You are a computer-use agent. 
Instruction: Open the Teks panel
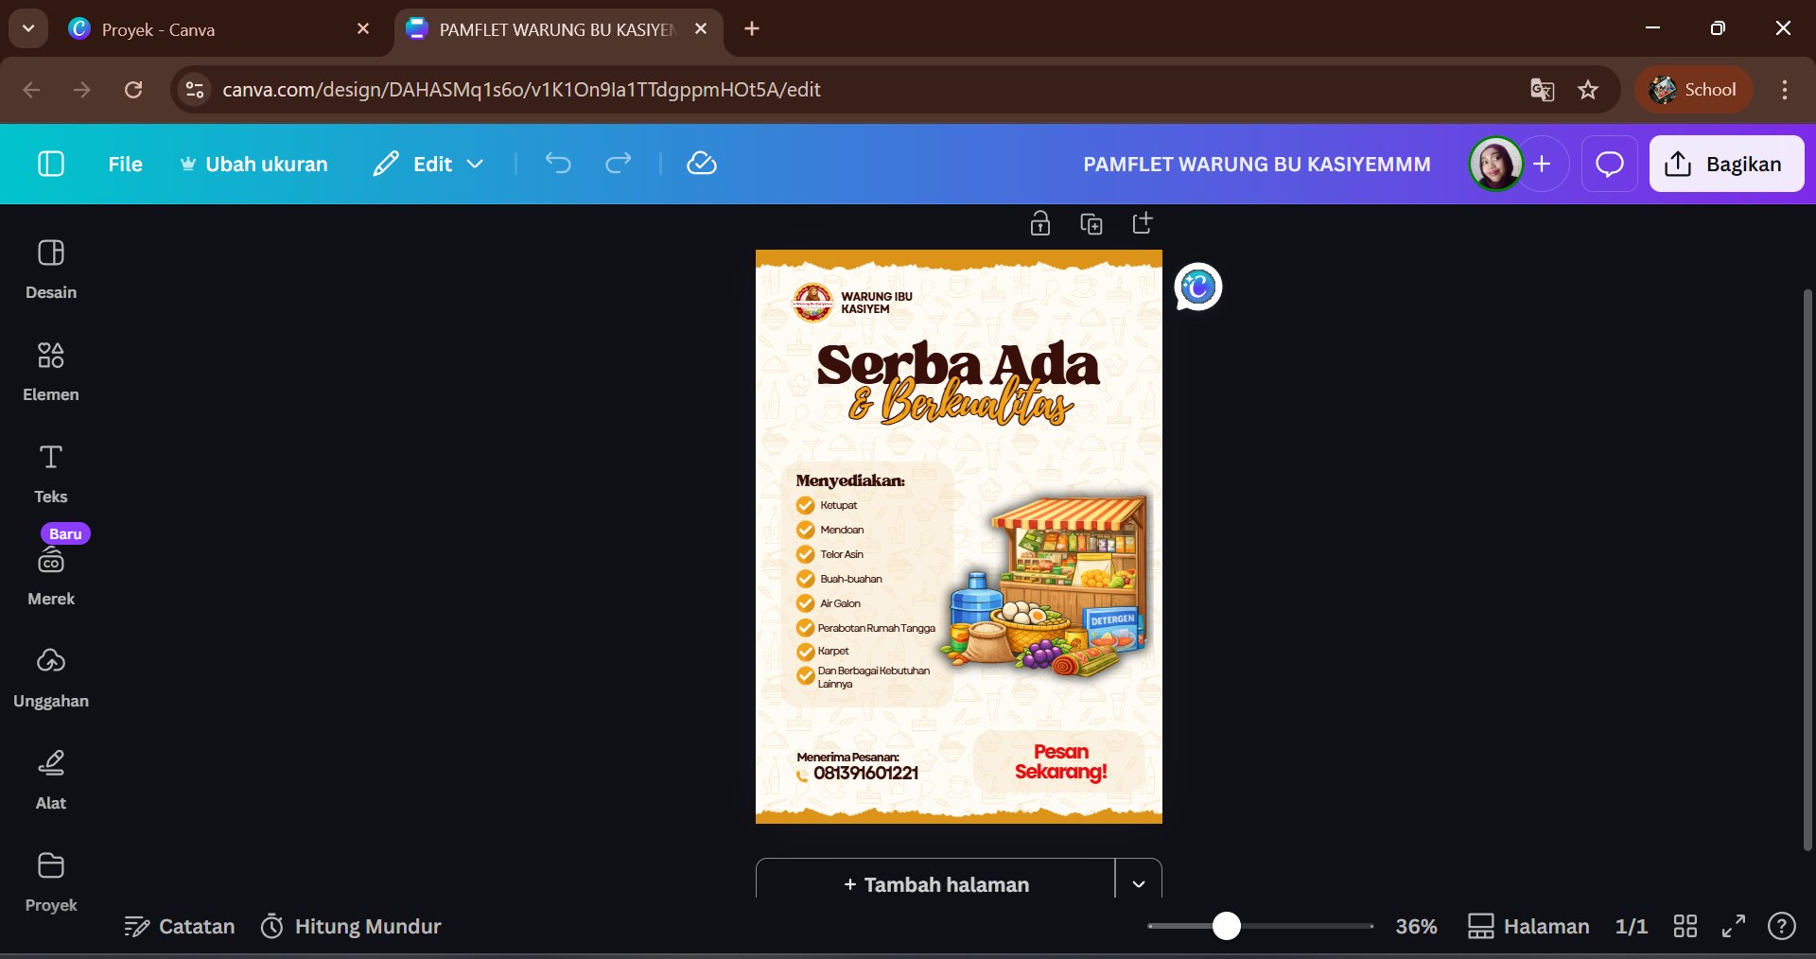click(50, 471)
